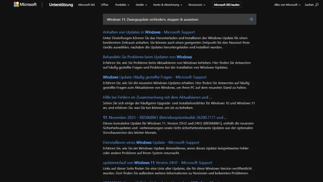Click description starting 'Links auf dieser Seite'

click(177, 171)
